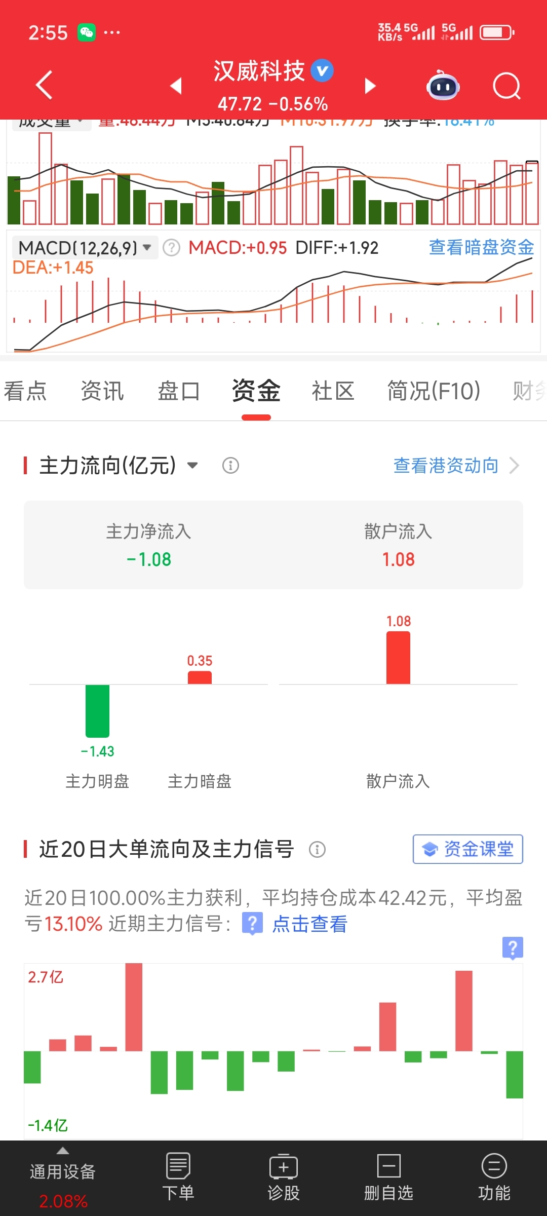Tap the back arrow icon
The image size is (547, 1216).
tap(45, 85)
